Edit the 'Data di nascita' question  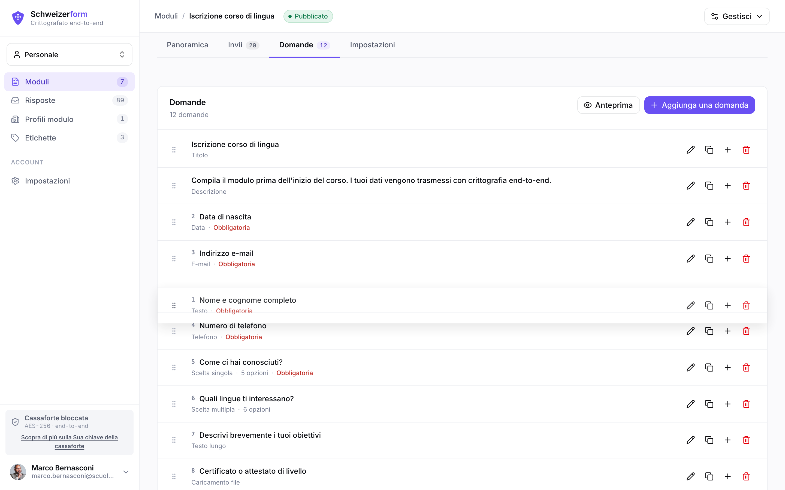tap(691, 222)
